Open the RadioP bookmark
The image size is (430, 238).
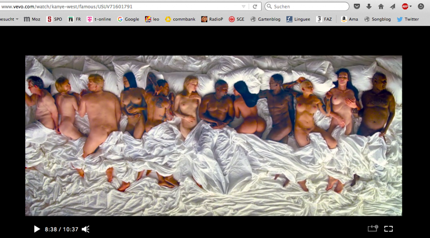[x=212, y=19]
